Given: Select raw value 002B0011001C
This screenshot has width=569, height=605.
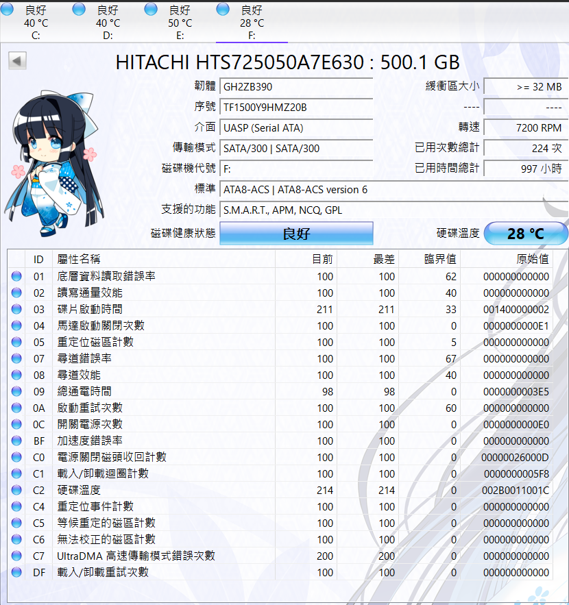Looking at the screenshot, I should click(516, 491).
